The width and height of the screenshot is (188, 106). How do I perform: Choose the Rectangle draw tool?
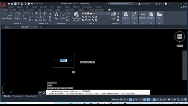pyautogui.click(x=30, y=14)
